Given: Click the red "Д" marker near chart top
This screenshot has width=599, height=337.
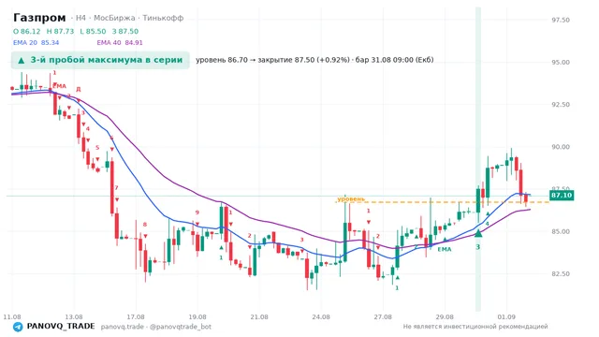Looking at the screenshot, I should click(x=78, y=90).
